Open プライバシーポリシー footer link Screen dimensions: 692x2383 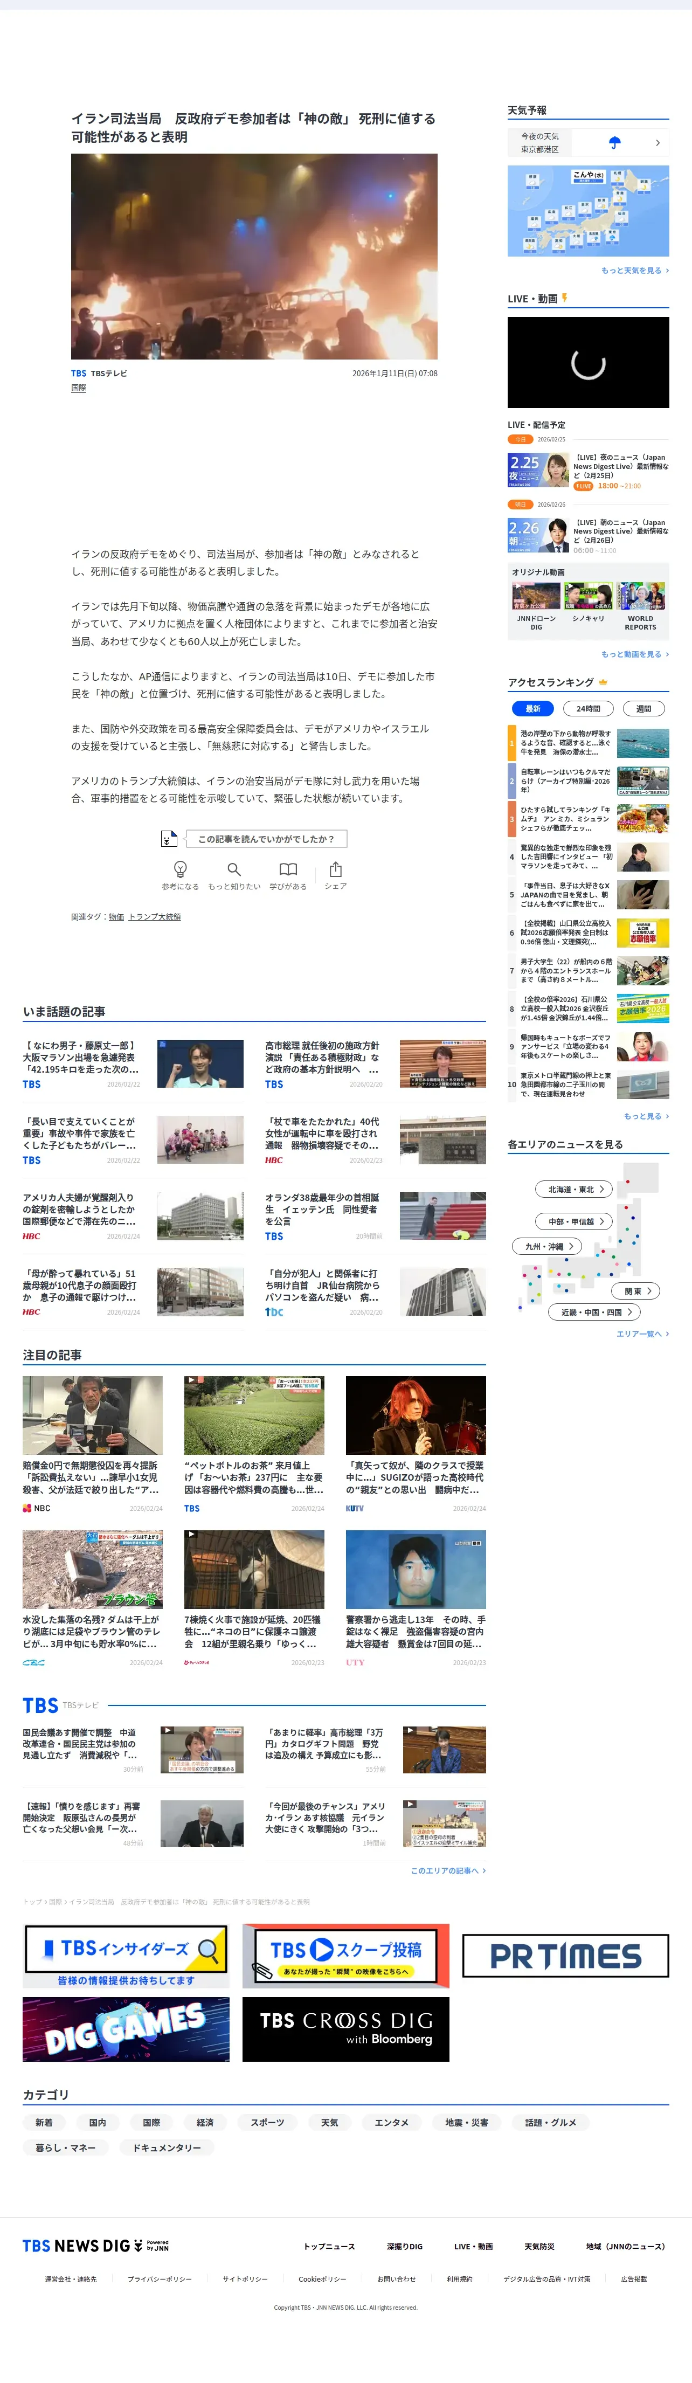point(160,2280)
